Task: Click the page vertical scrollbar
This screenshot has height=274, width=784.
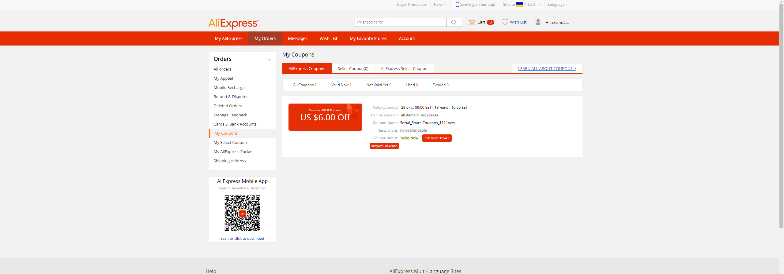Action: pyautogui.click(x=781, y=116)
